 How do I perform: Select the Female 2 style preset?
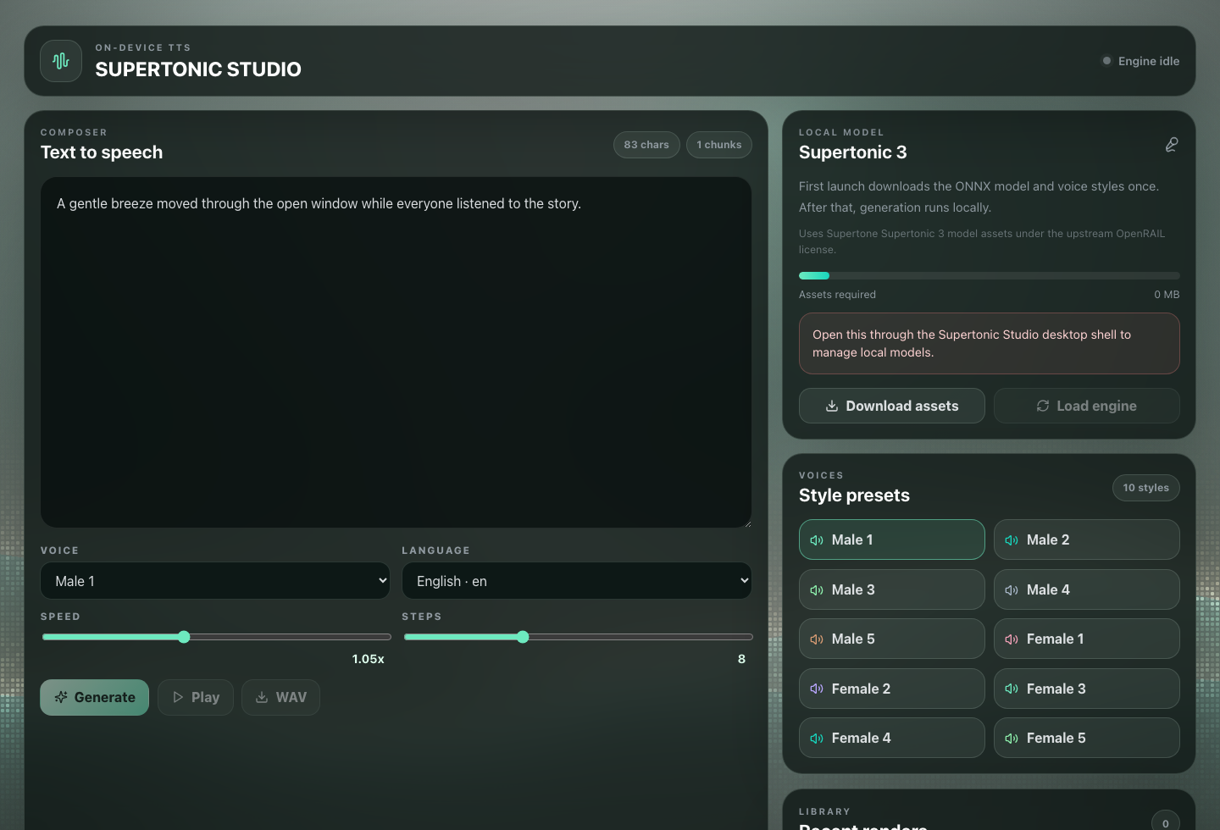[x=892, y=689]
